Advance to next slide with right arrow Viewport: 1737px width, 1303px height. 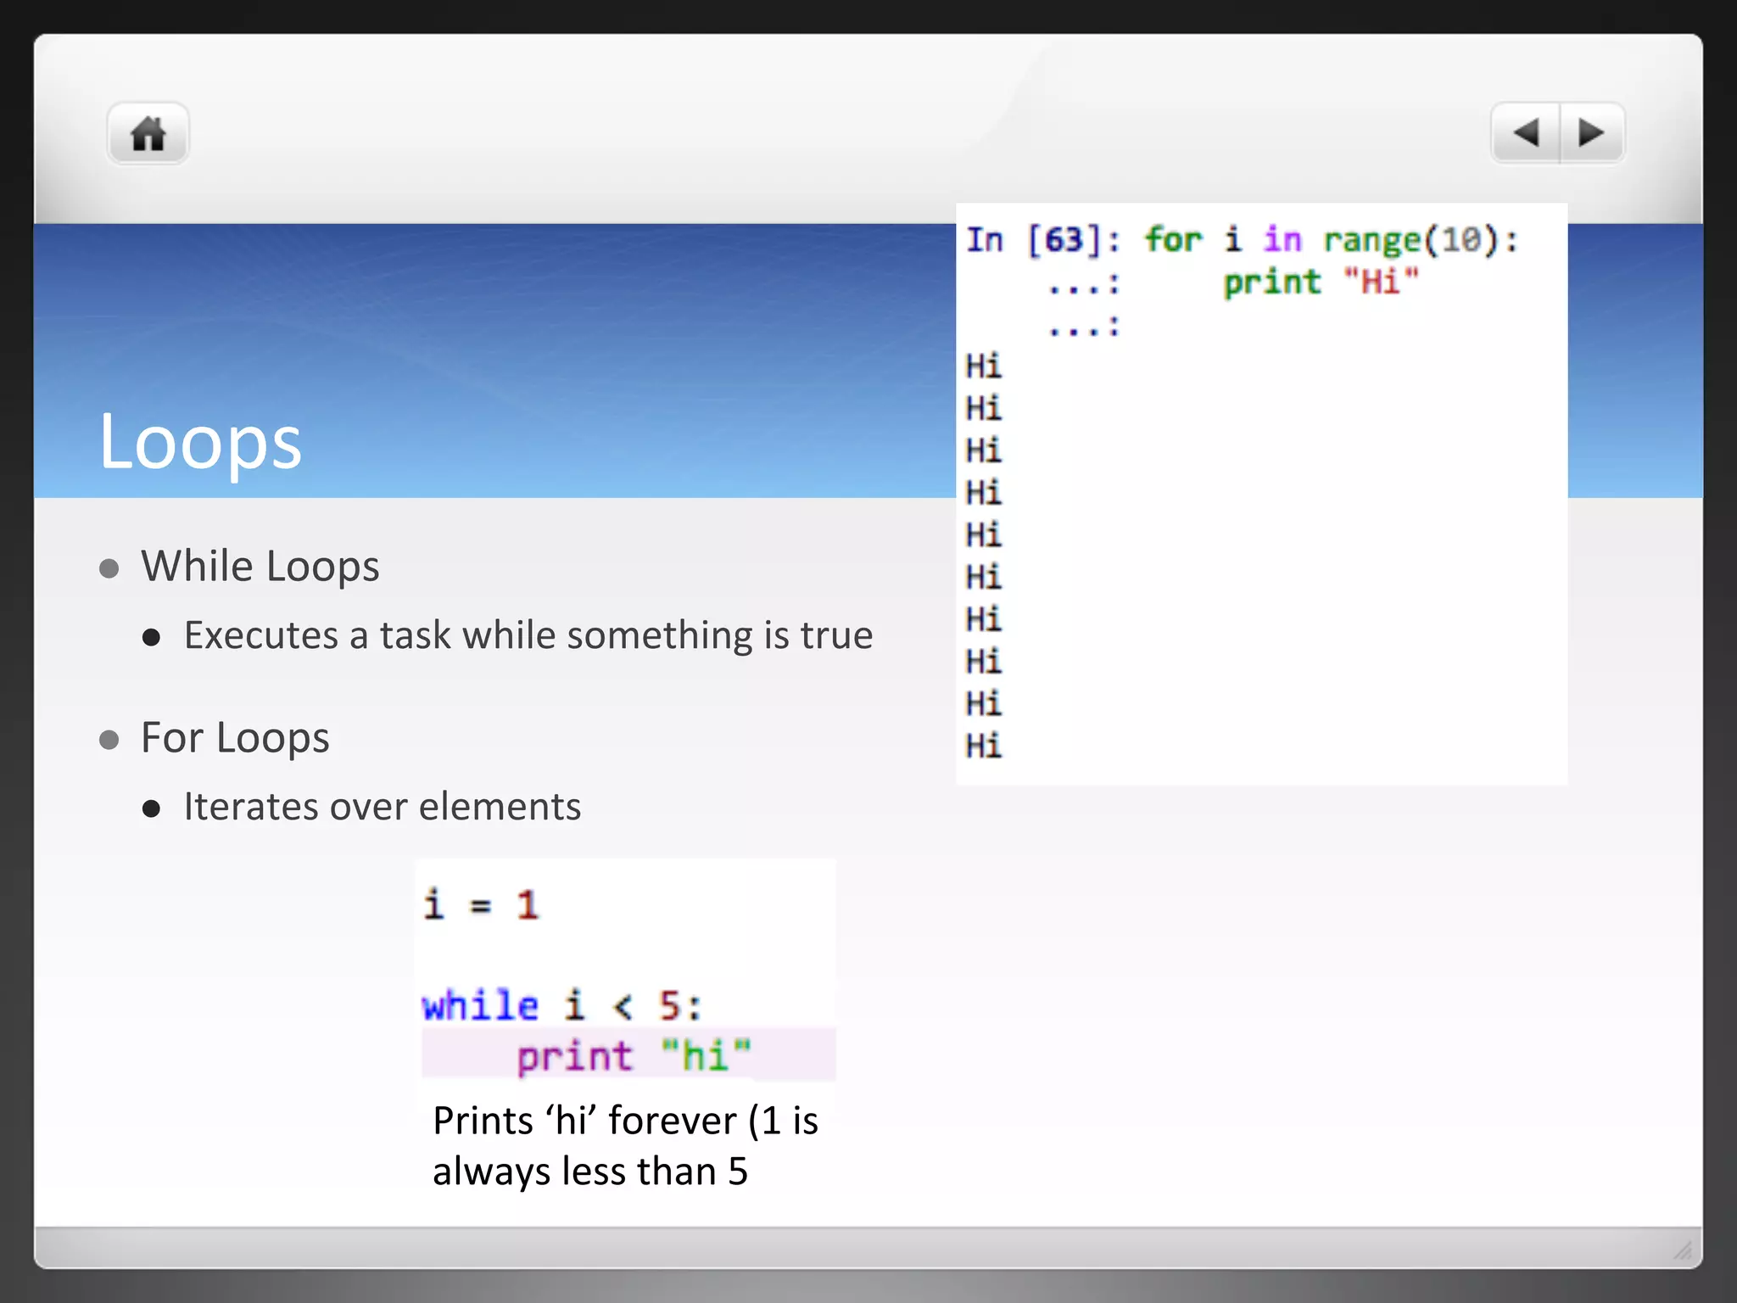[x=1593, y=132]
